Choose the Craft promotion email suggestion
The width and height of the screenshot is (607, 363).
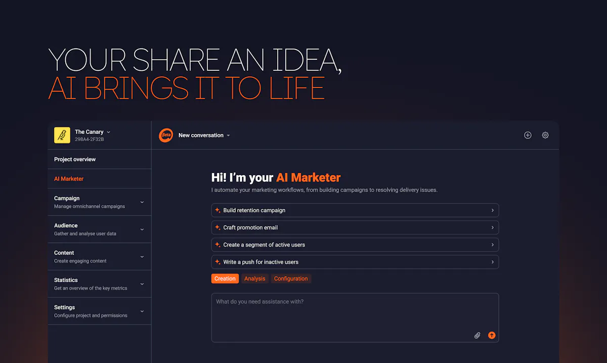355,228
